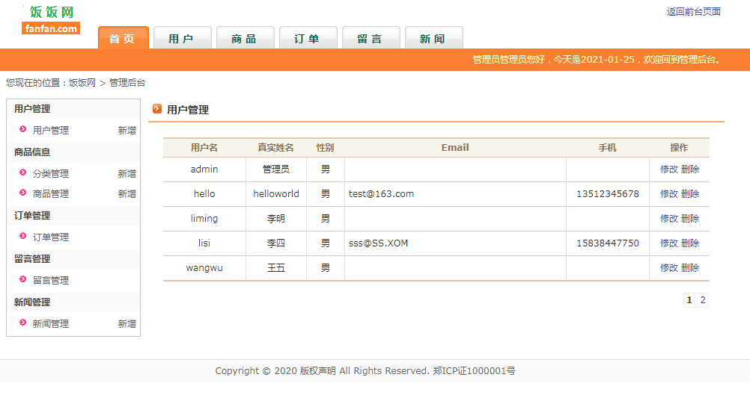This screenshot has height=395, width=750.
Task: Click 修改 for user admin
Action: pyautogui.click(x=669, y=169)
